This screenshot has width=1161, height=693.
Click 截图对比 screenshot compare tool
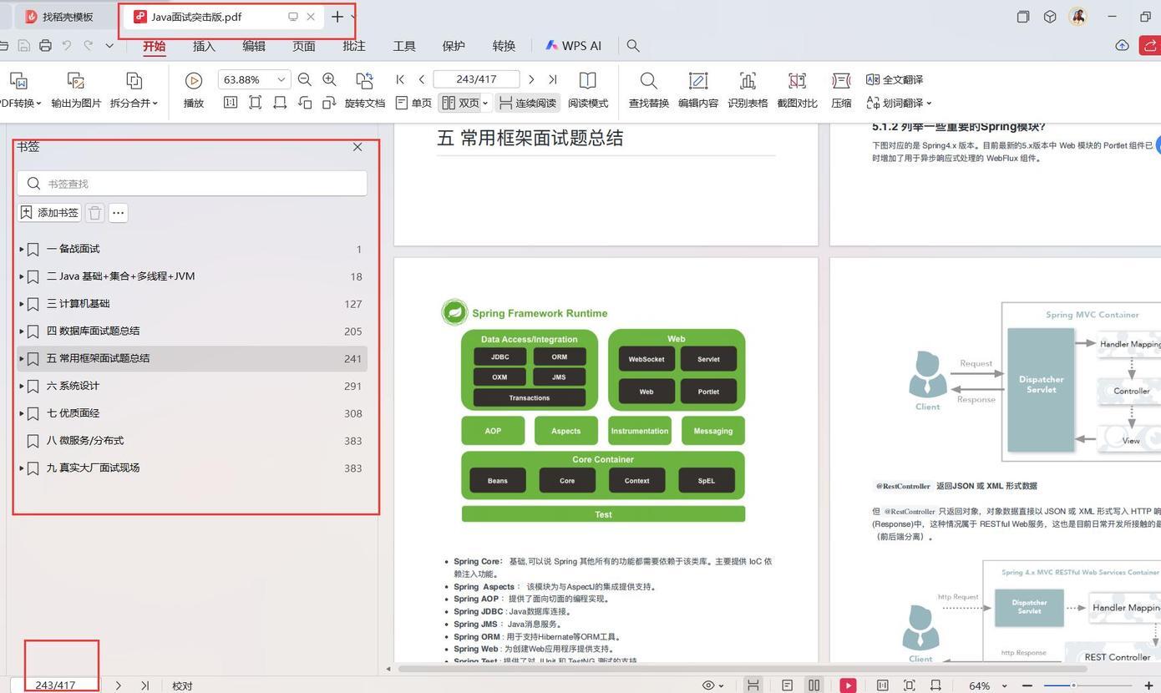pos(797,91)
